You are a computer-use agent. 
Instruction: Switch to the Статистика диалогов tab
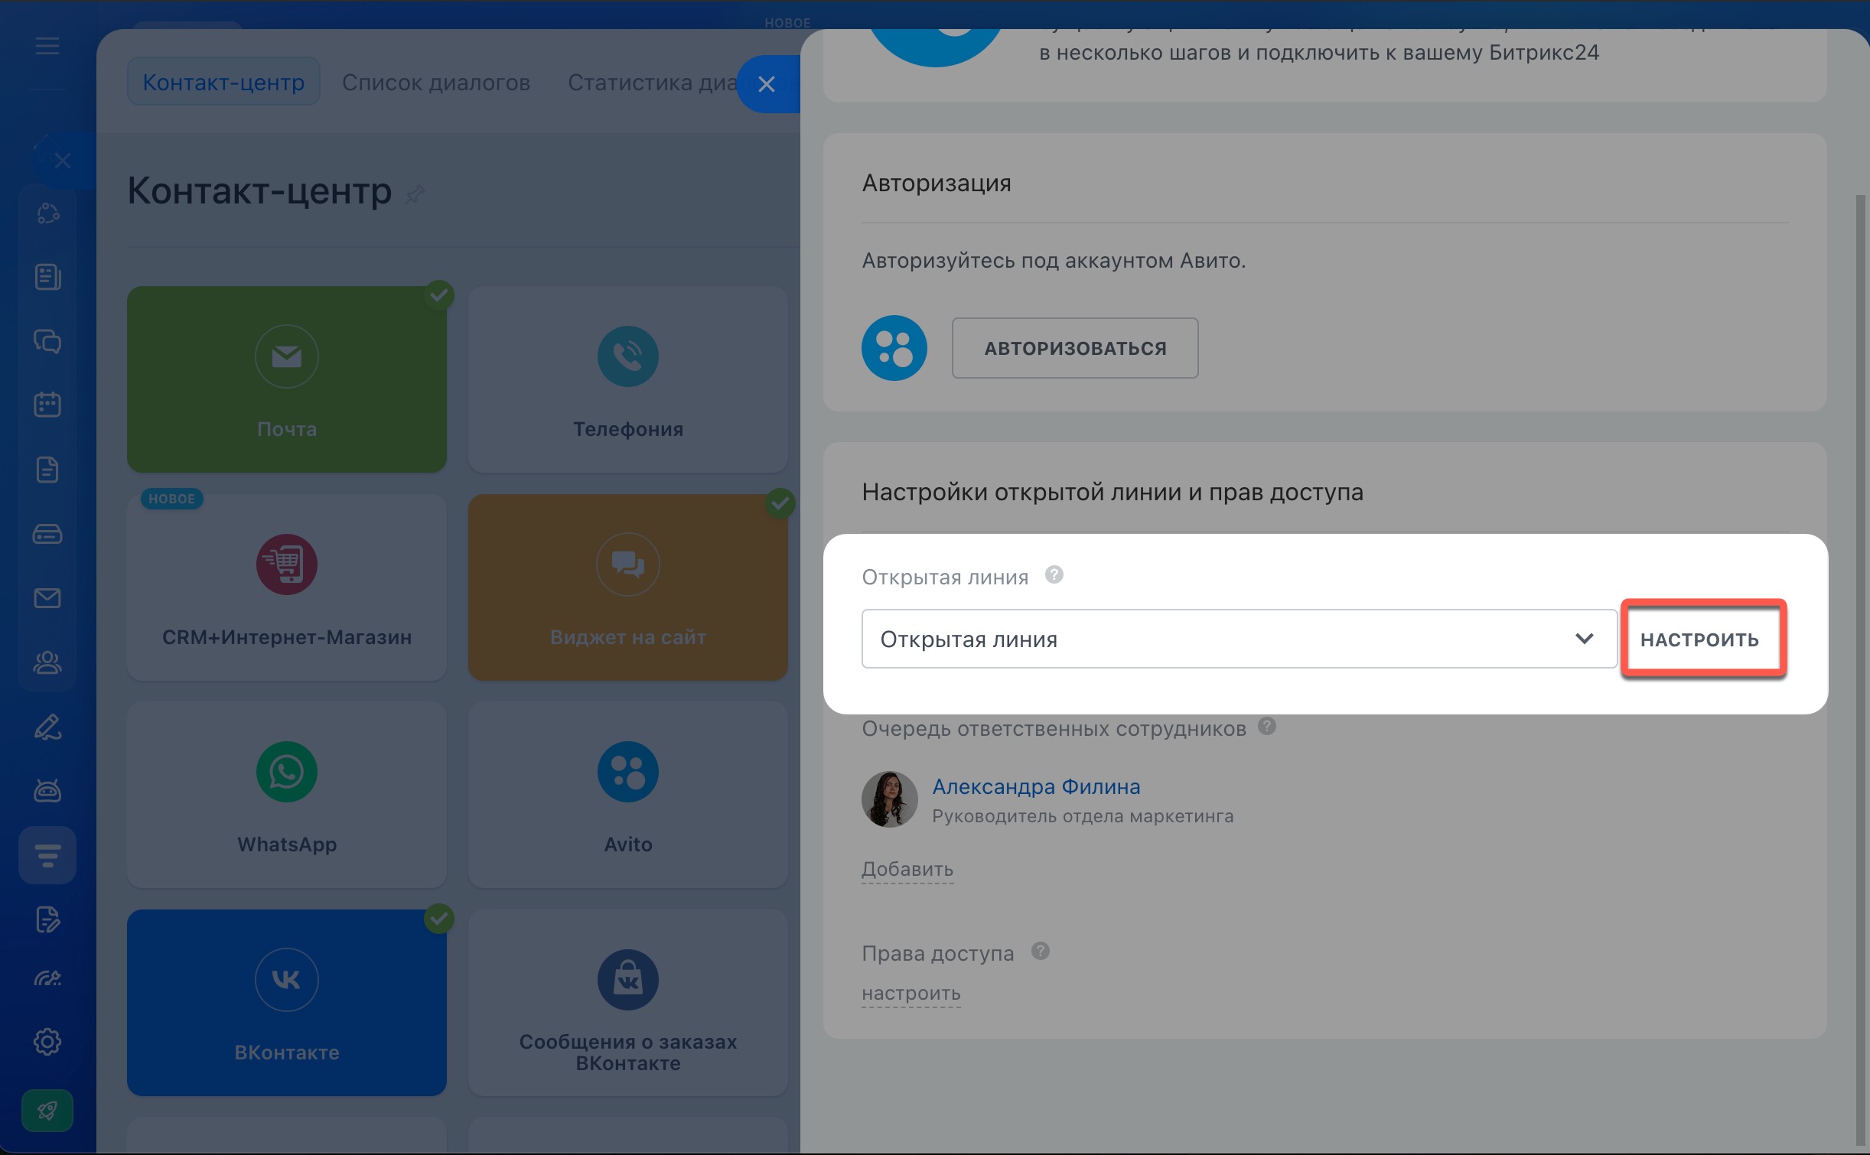pyautogui.click(x=653, y=82)
